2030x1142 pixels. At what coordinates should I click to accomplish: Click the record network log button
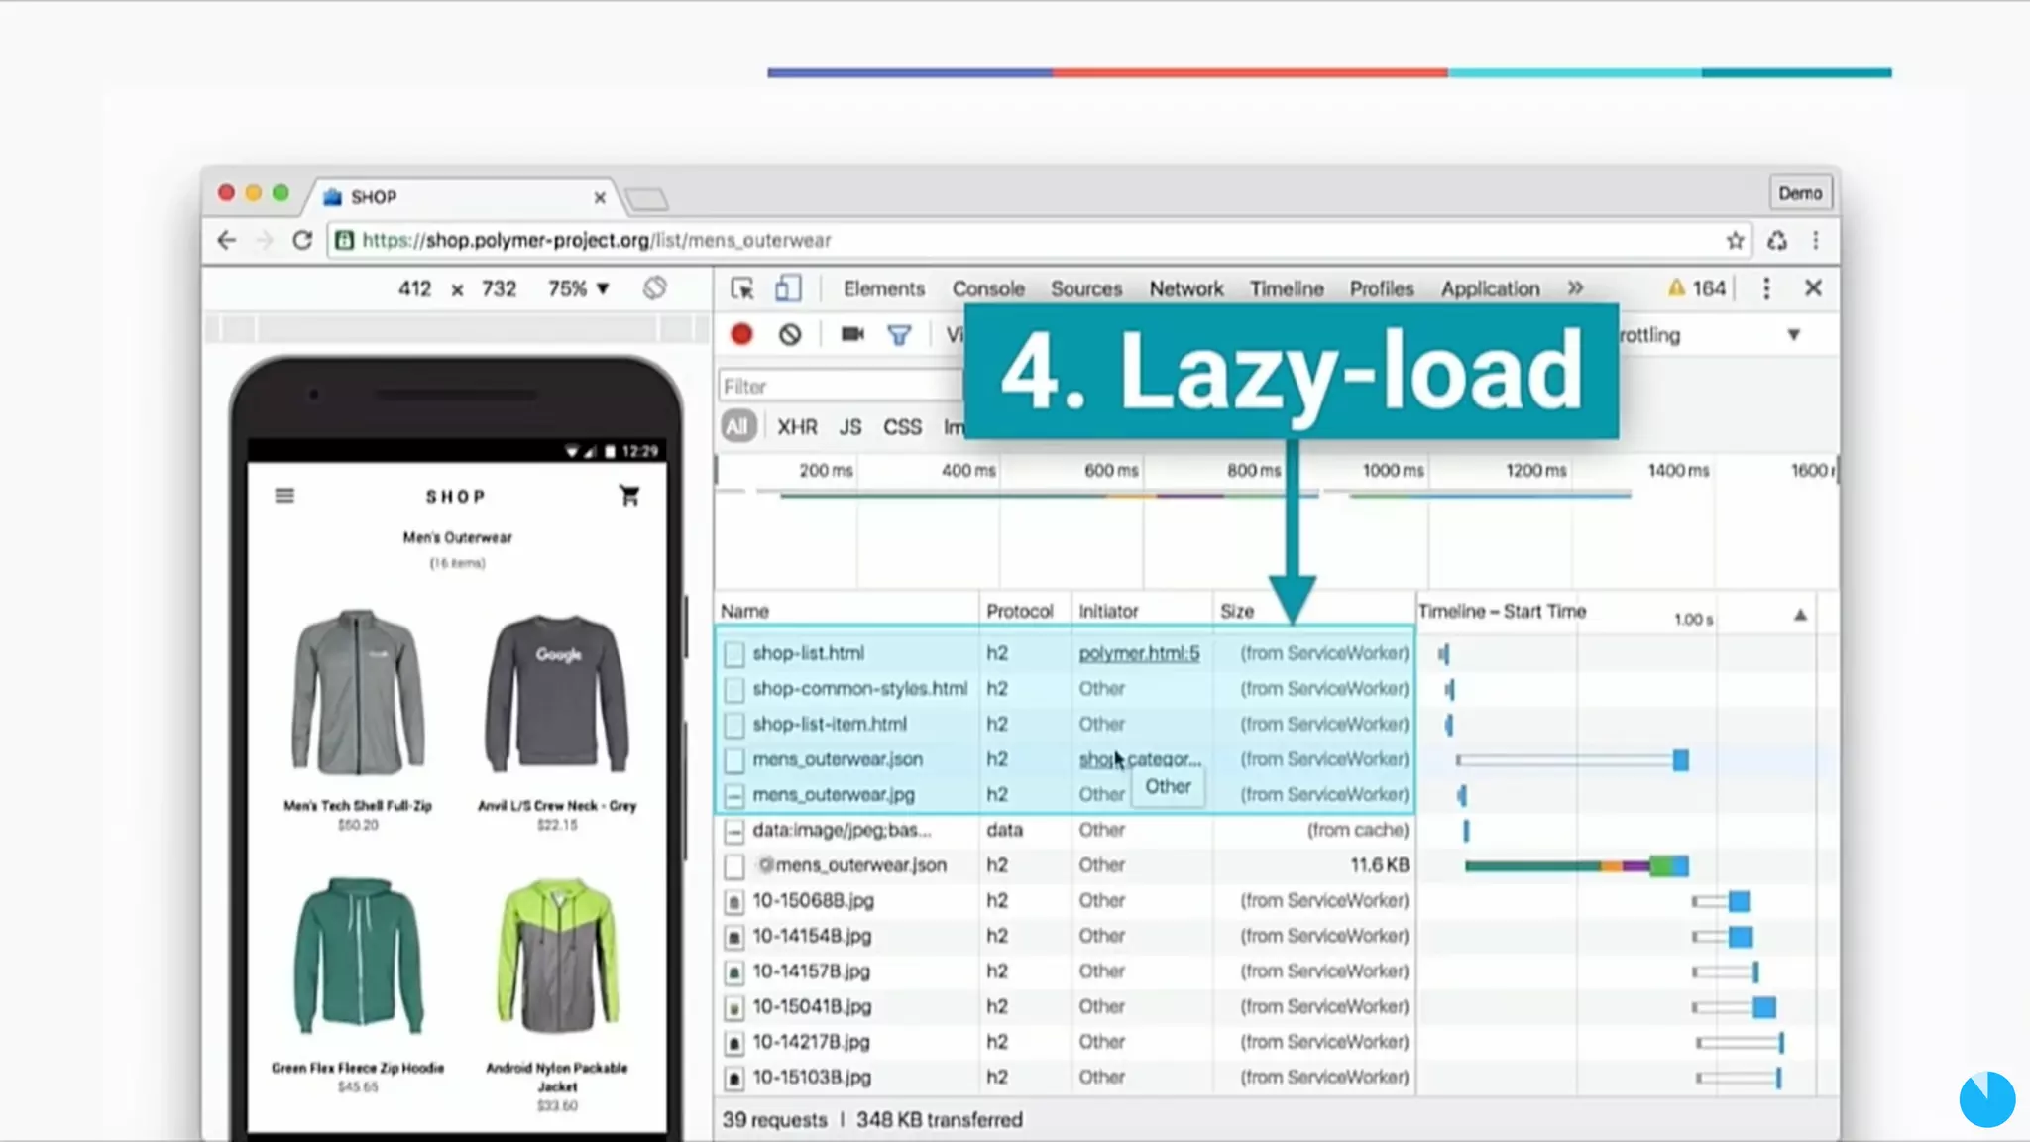pos(741,335)
